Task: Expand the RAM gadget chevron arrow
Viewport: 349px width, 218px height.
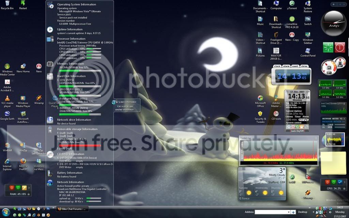Action: 29,188
